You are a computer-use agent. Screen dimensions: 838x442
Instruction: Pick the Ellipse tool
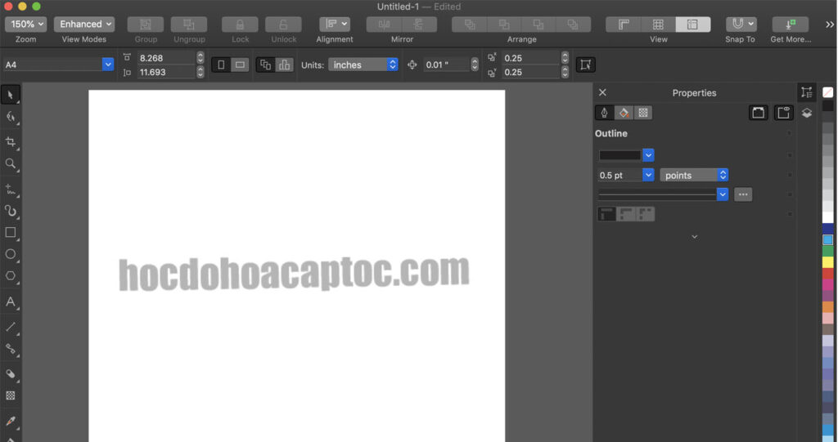pos(11,254)
